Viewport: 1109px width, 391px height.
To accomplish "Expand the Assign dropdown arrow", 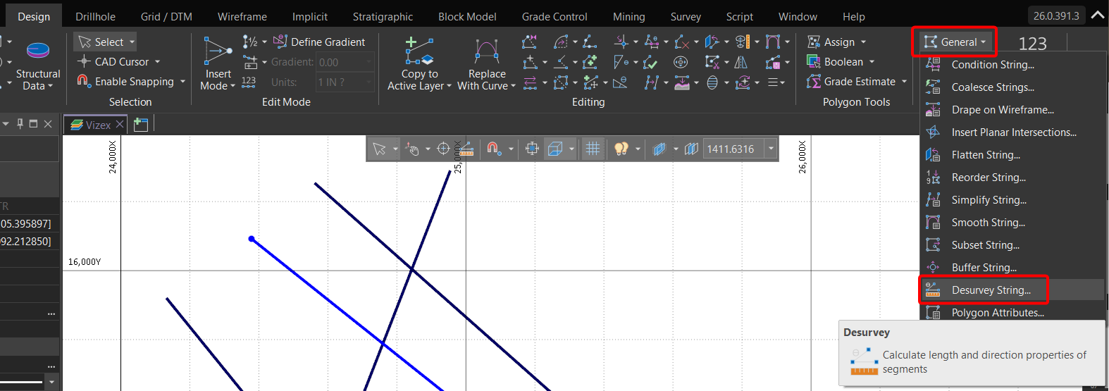I will [x=863, y=42].
